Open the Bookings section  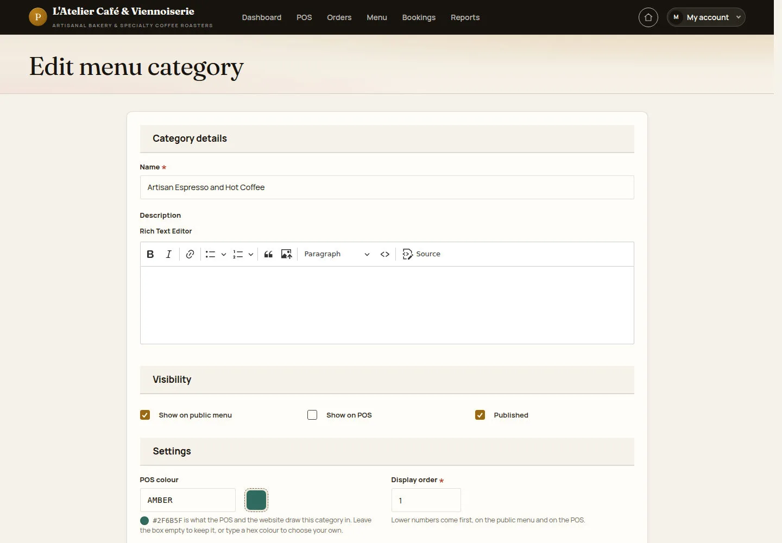click(x=419, y=17)
